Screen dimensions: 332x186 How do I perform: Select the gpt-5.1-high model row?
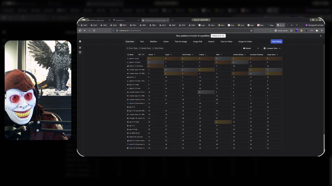coord(204,84)
